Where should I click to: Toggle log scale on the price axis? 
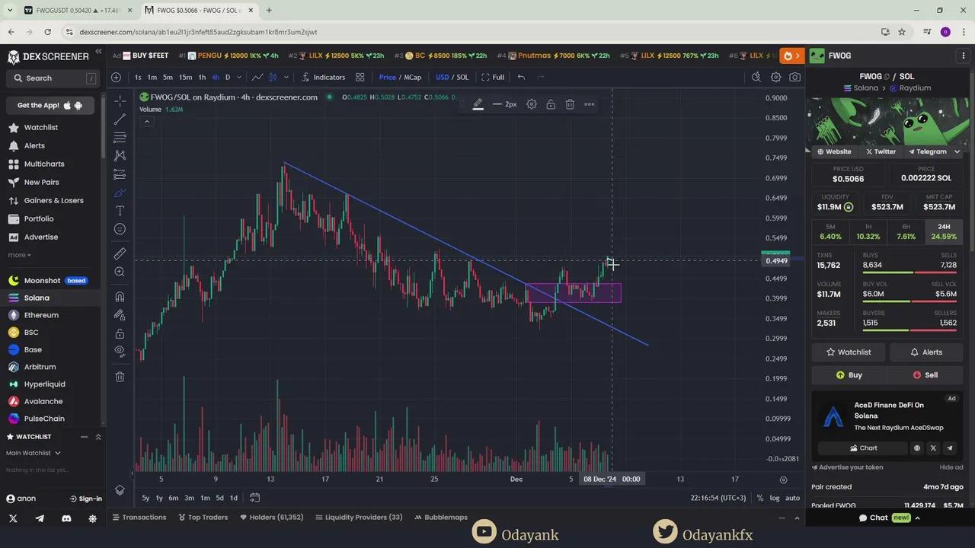tap(775, 498)
